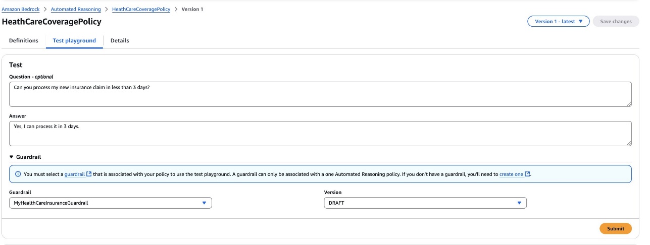Open the Details tab

click(x=120, y=41)
